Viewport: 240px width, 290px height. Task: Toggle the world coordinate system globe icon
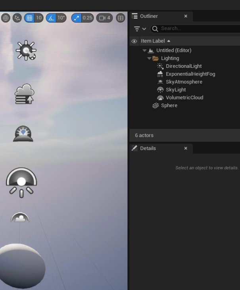(6, 18)
